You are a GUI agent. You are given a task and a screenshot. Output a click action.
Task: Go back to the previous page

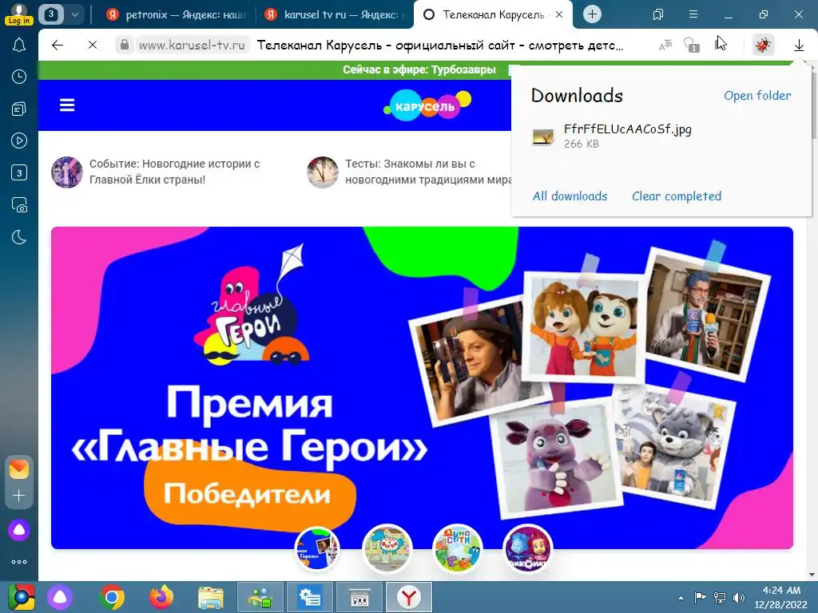[58, 45]
